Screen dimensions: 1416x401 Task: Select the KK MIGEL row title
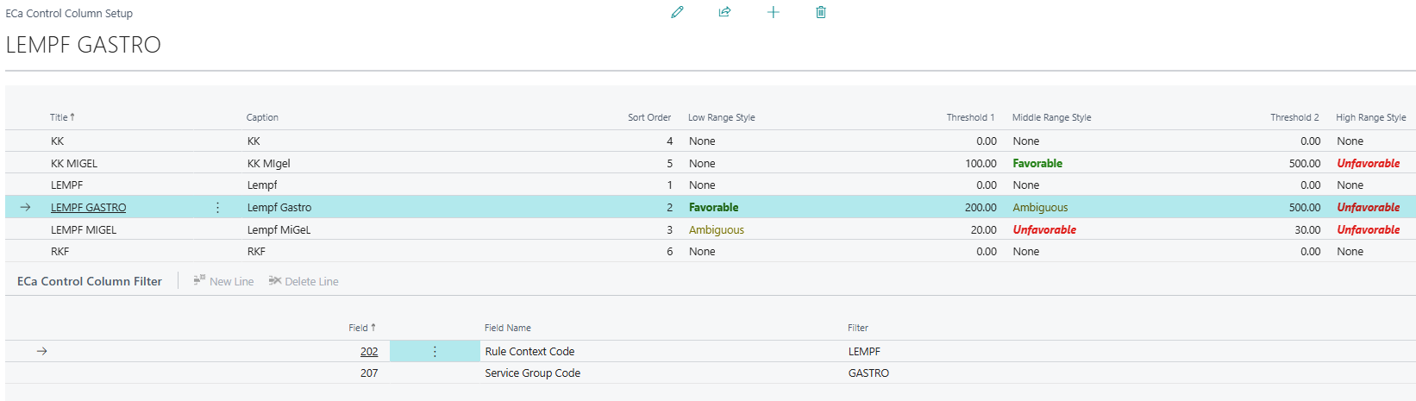74,164
